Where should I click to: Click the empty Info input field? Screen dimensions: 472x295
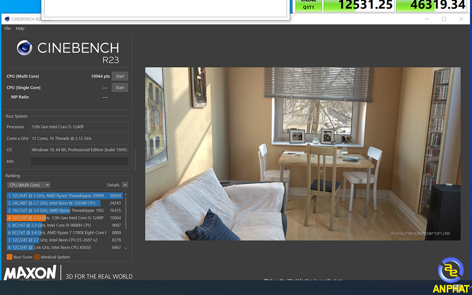point(79,161)
